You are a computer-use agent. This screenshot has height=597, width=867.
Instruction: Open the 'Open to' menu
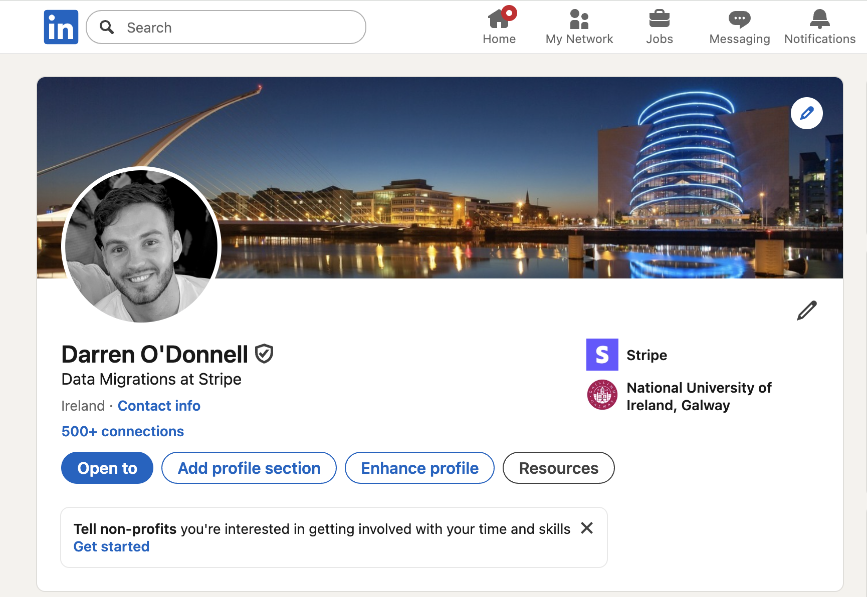click(x=107, y=468)
